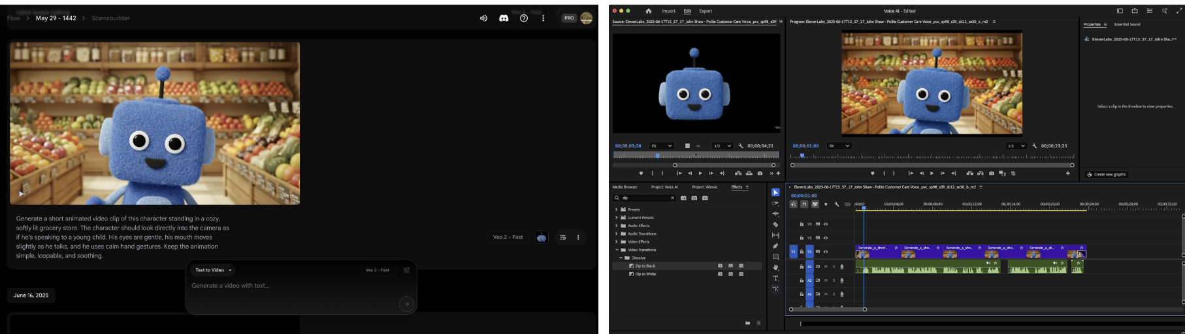Expand Video Effects folder
This screenshot has height=334, width=1185.
coord(616,242)
